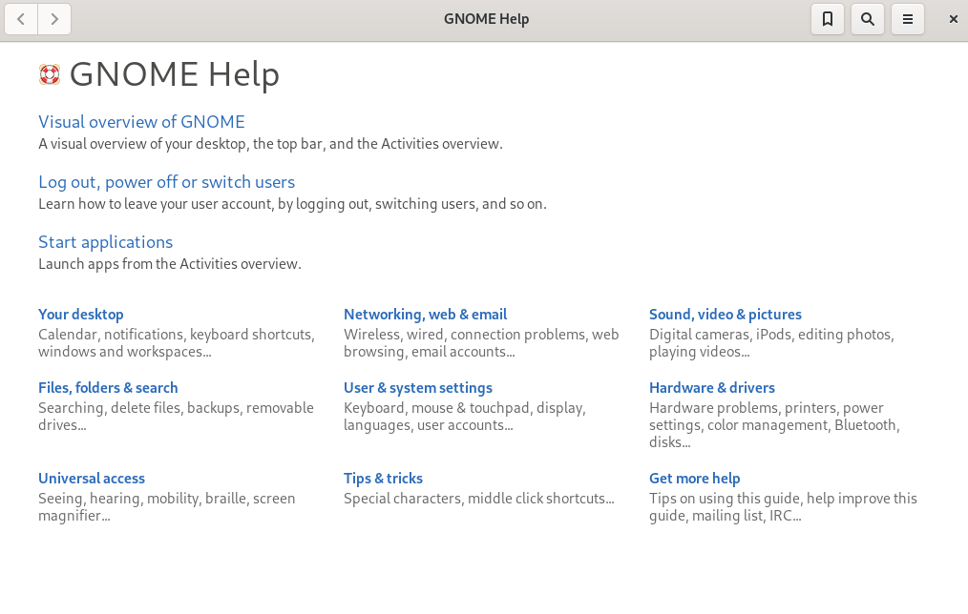968x614 pixels.
Task: Open Sound, video & pictures section
Action: pyautogui.click(x=725, y=315)
